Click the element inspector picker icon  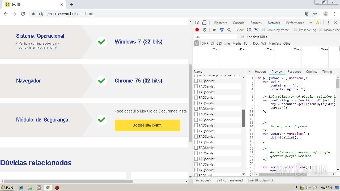click(x=197, y=23)
